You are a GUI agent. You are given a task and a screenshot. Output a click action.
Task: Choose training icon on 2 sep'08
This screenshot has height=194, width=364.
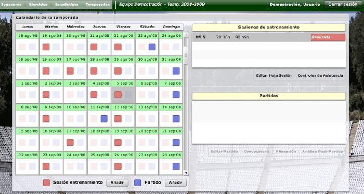(x=46, y=95)
